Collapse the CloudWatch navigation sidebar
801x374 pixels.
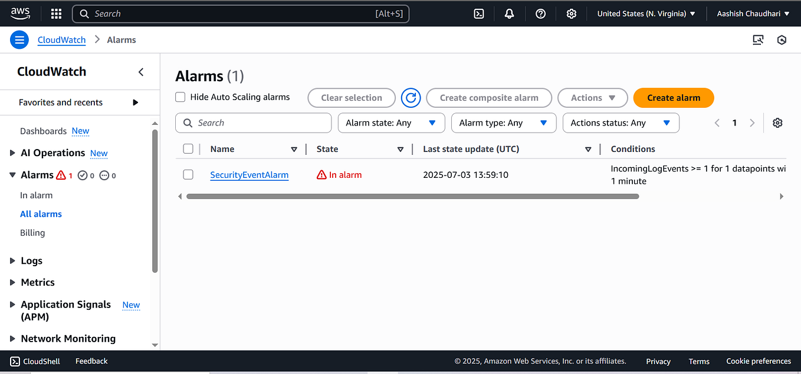[141, 72]
